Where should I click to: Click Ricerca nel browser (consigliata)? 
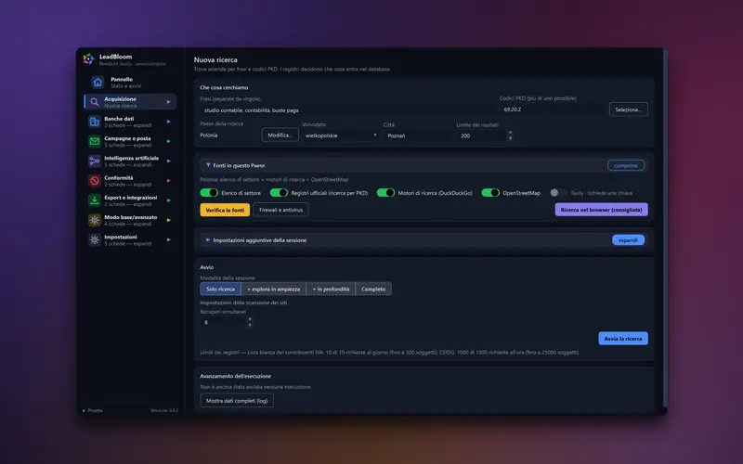tap(601, 210)
